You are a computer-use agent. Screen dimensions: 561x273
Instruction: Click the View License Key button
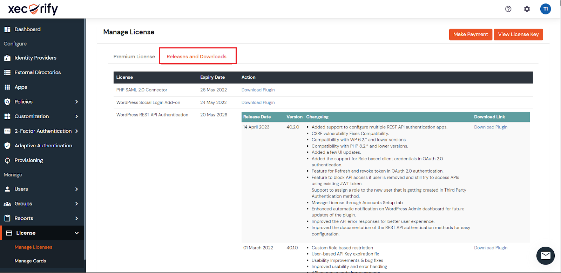point(518,34)
